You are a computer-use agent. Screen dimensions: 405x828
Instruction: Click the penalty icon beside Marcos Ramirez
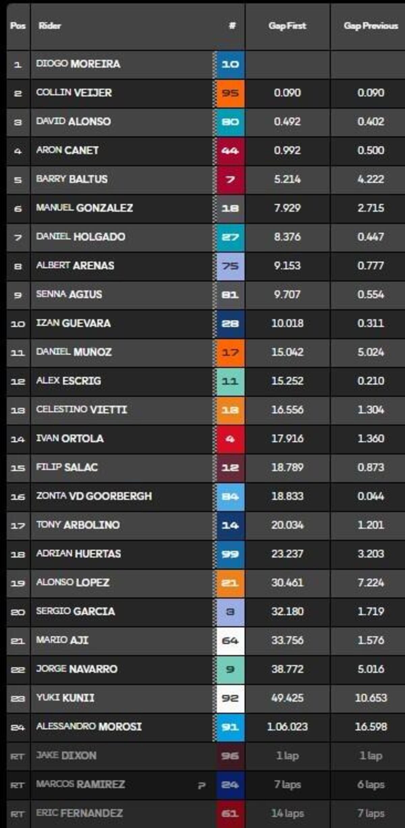click(x=202, y=785)
